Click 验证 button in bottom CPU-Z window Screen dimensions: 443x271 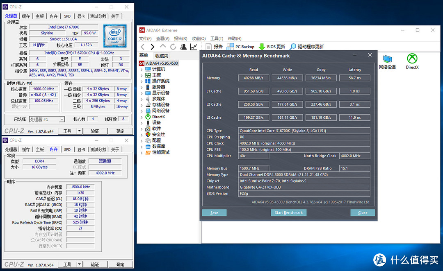tap(95, 264)
